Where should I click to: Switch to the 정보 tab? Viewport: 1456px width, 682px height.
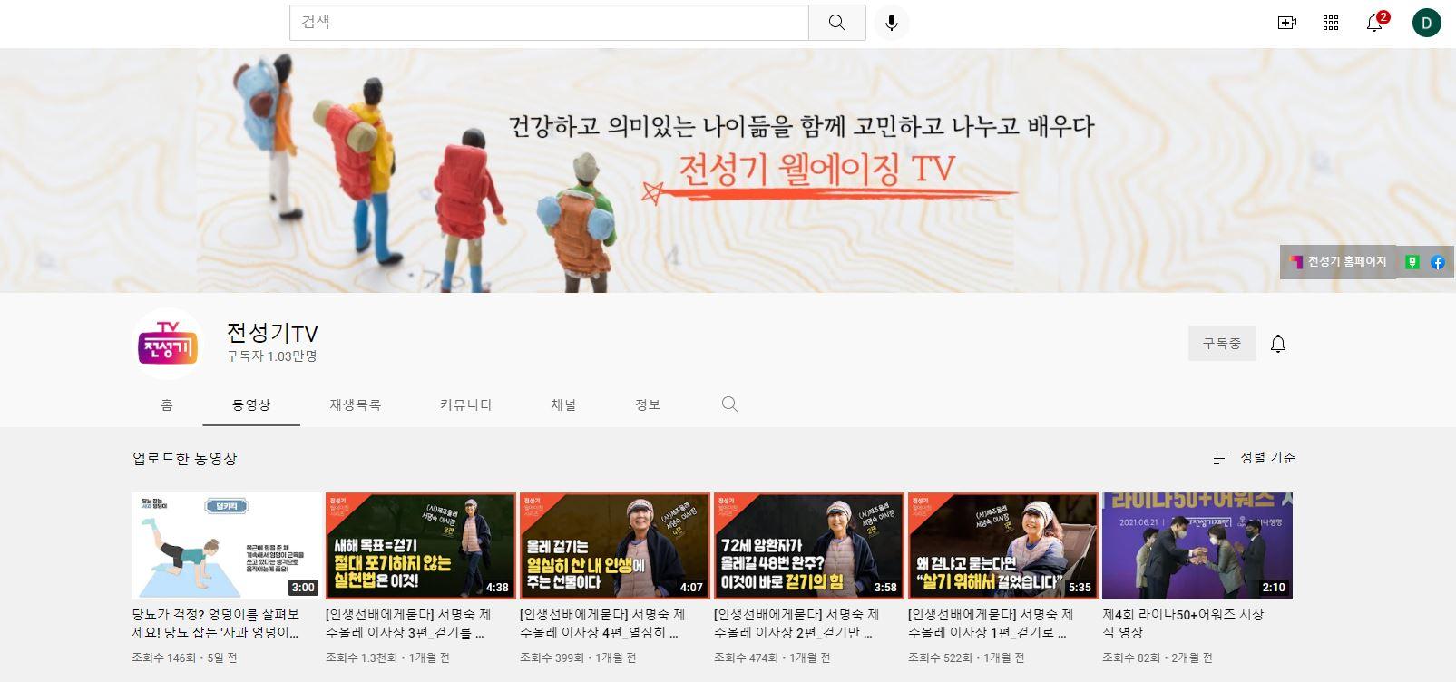pos(648,404)
